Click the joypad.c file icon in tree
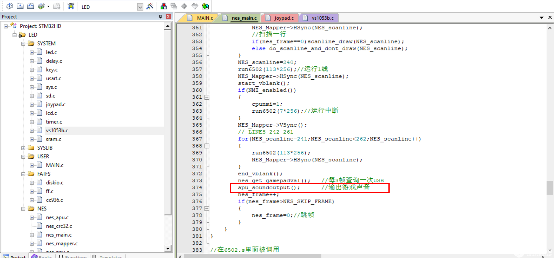Screen dimensions: 554x258 coord(40,104)
